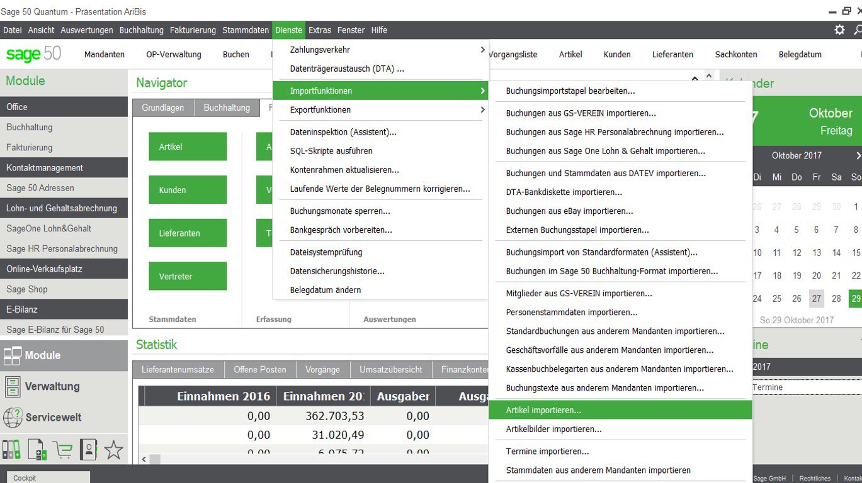Go to next month in the calendar

coord(858,155)
